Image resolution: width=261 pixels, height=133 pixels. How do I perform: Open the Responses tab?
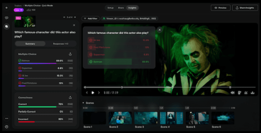coord(61,44)
